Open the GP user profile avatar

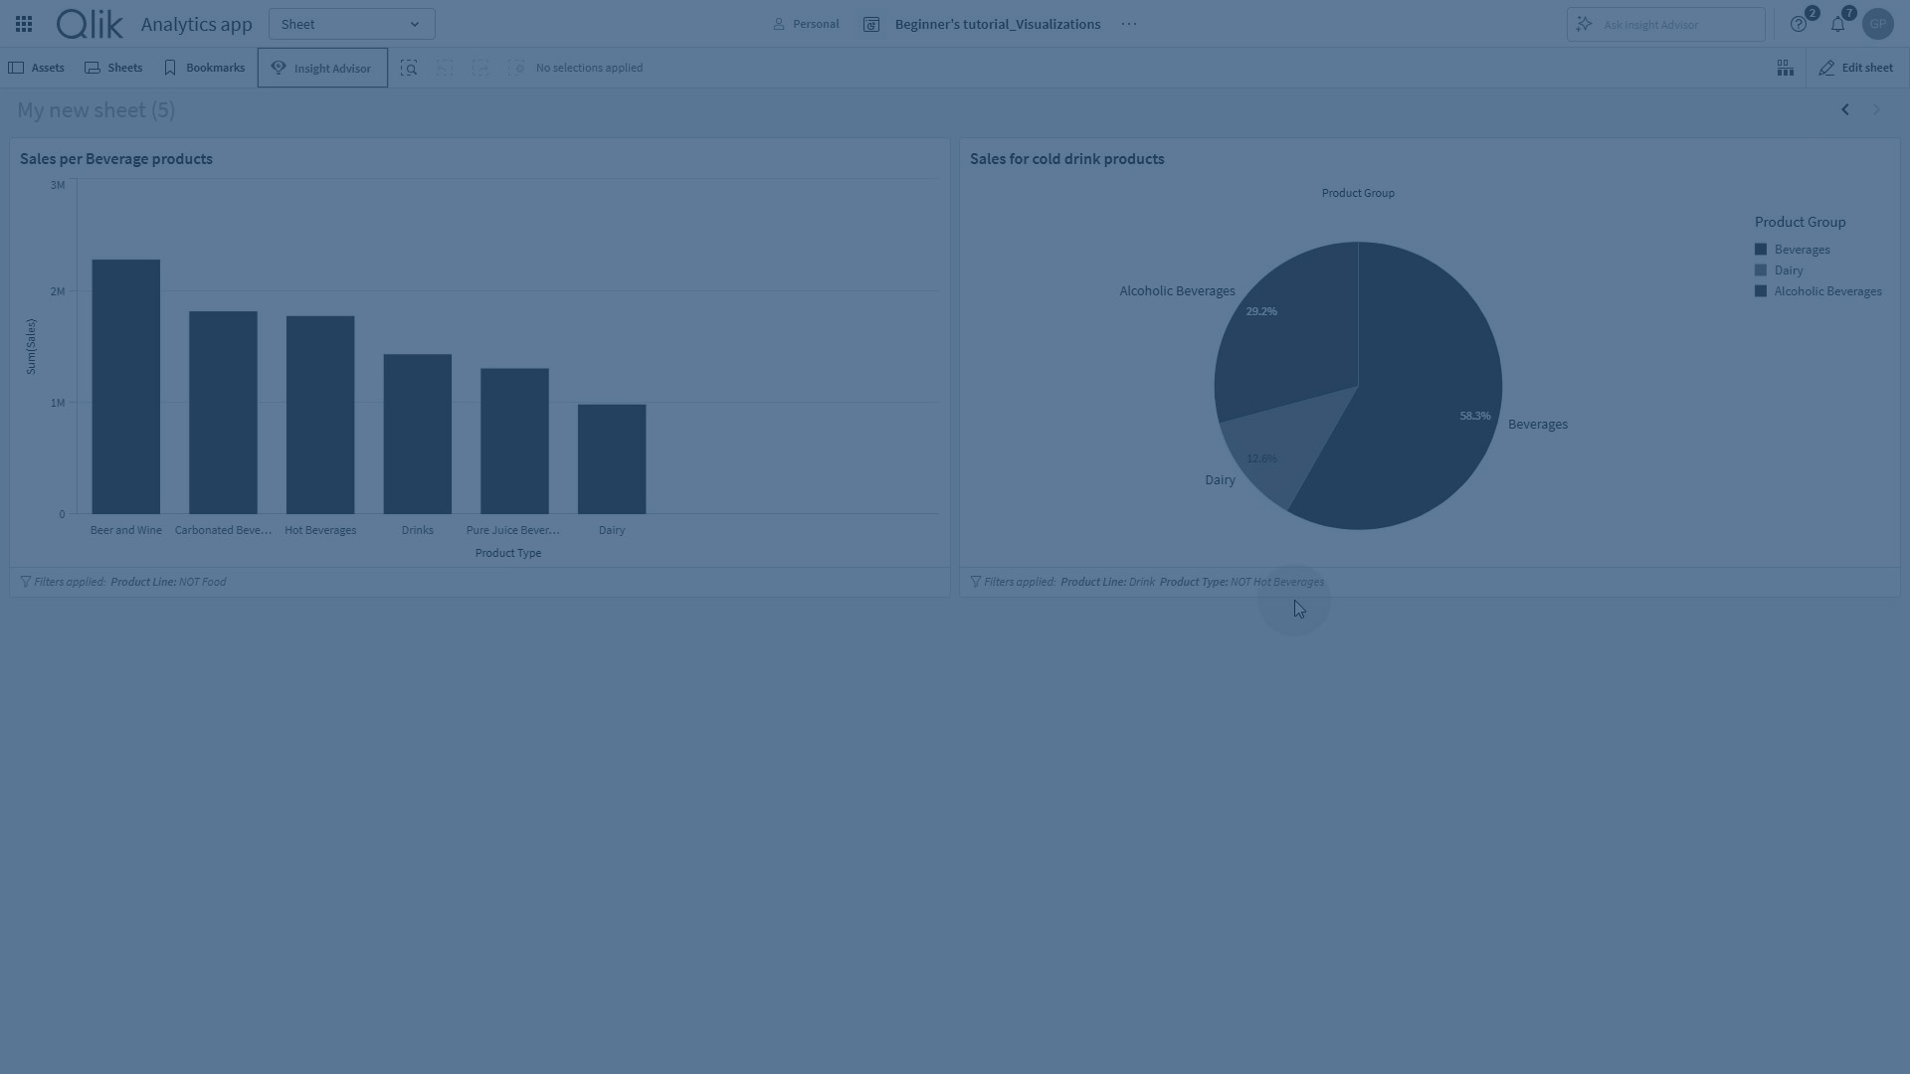click(x=1877, y=24)
